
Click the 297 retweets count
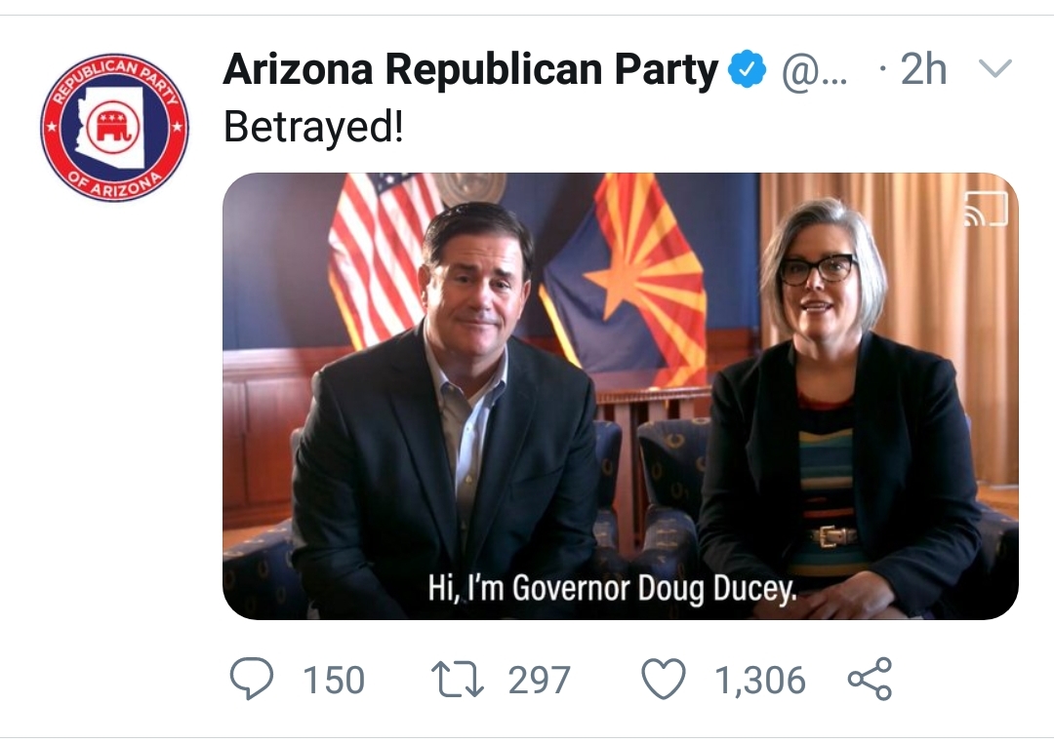(x=539, y=680)
